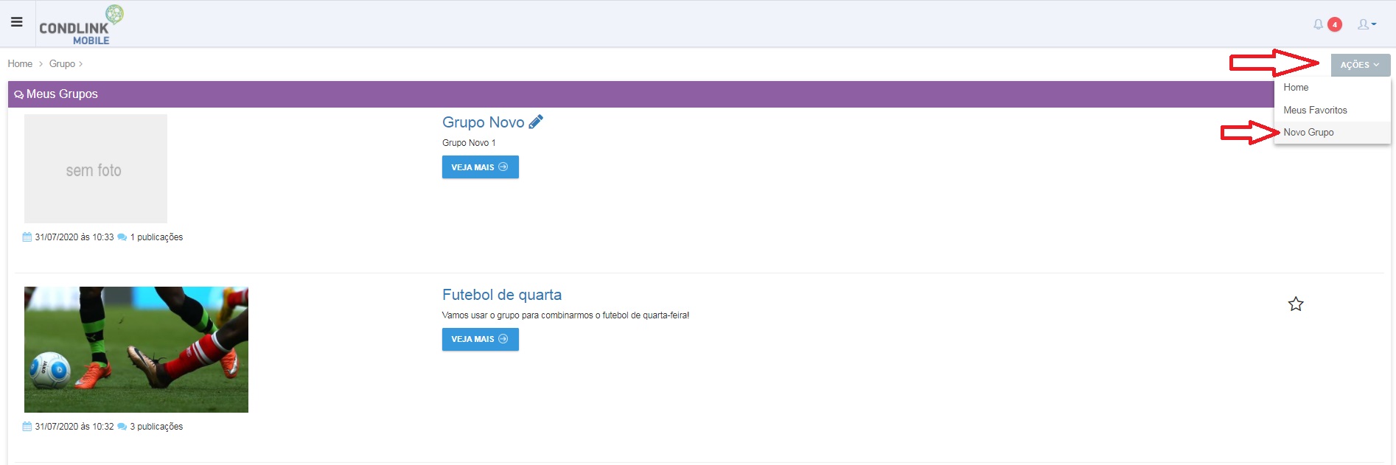Screen dimensions: 1396x465
Task: Click the Condlink Mobile logo
Action: click(81, 25)
